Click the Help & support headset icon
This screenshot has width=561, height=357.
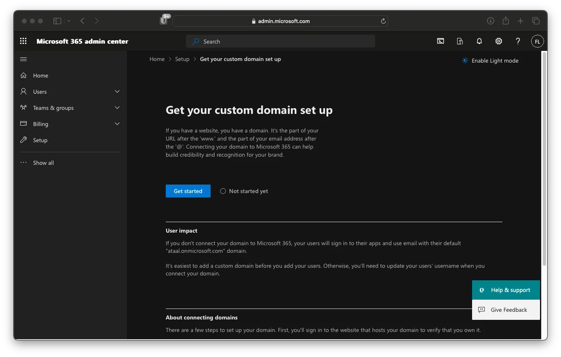coord(482,290)
